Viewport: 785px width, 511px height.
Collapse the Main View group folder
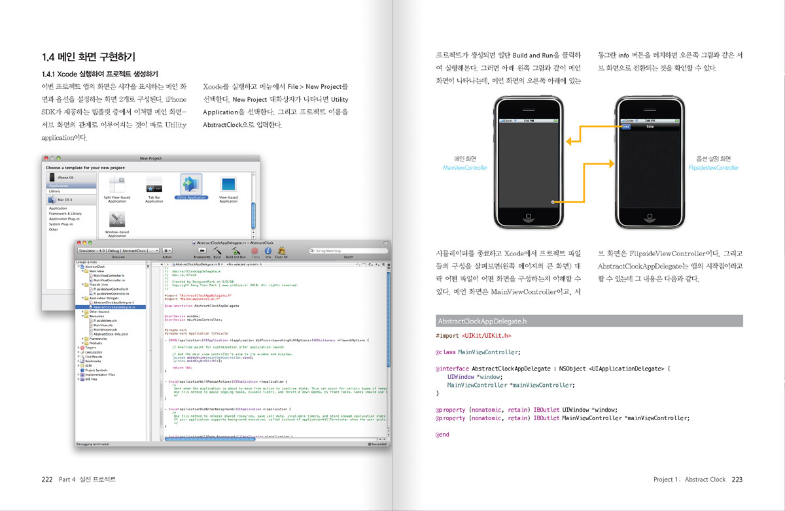point(83,271)
